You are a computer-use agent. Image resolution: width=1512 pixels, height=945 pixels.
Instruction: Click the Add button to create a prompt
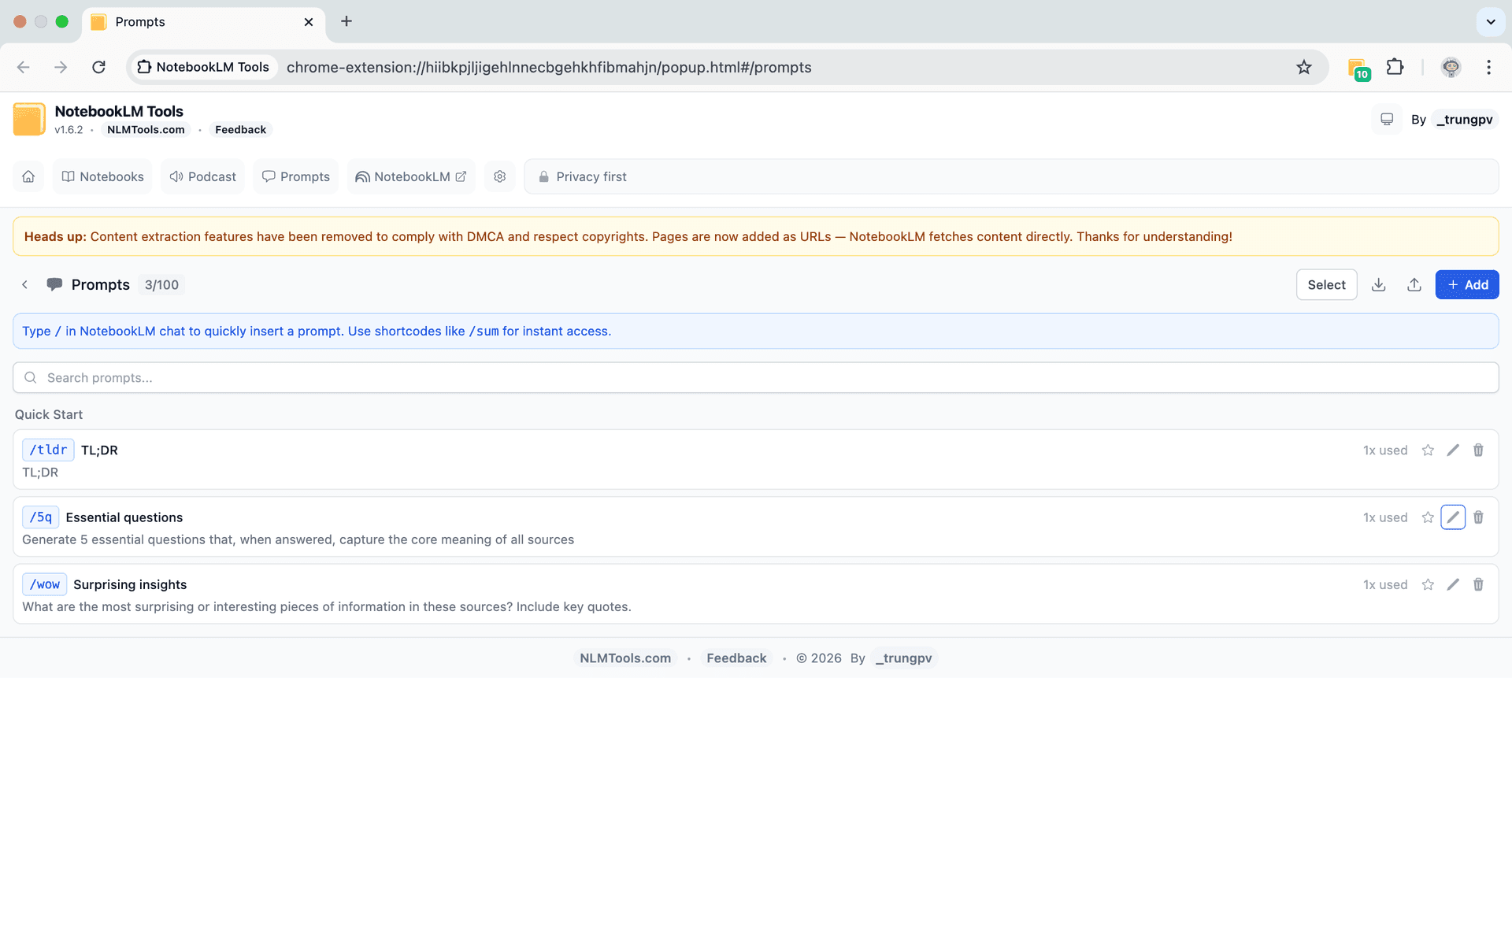point(1467,284)
